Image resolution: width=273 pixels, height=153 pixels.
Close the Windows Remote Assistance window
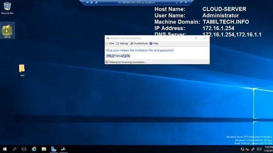[205, 38]
